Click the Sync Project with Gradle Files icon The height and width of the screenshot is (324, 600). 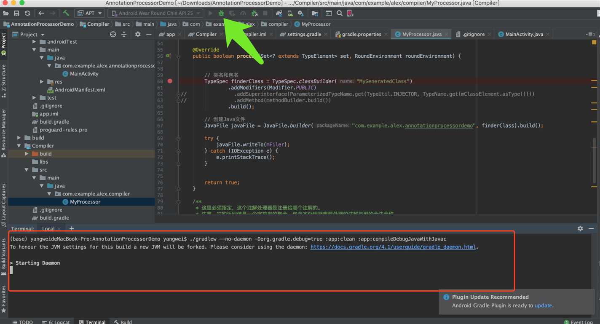pos(279,13)
